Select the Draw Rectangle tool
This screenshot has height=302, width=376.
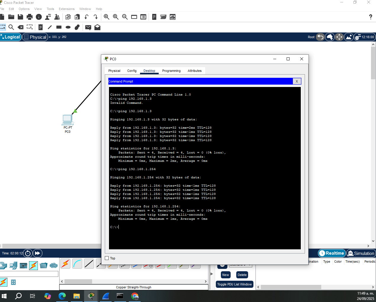coord(59,27)
